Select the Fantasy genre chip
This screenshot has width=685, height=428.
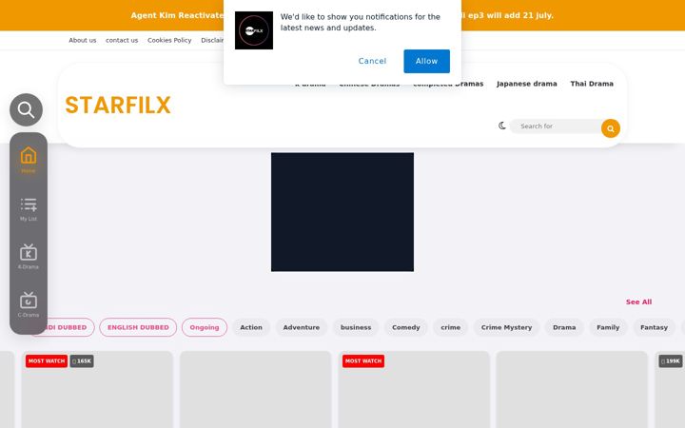pos(654,327)
